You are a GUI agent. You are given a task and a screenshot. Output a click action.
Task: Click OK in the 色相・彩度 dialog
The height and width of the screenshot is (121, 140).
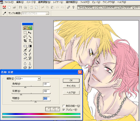(x=71, y=80)
